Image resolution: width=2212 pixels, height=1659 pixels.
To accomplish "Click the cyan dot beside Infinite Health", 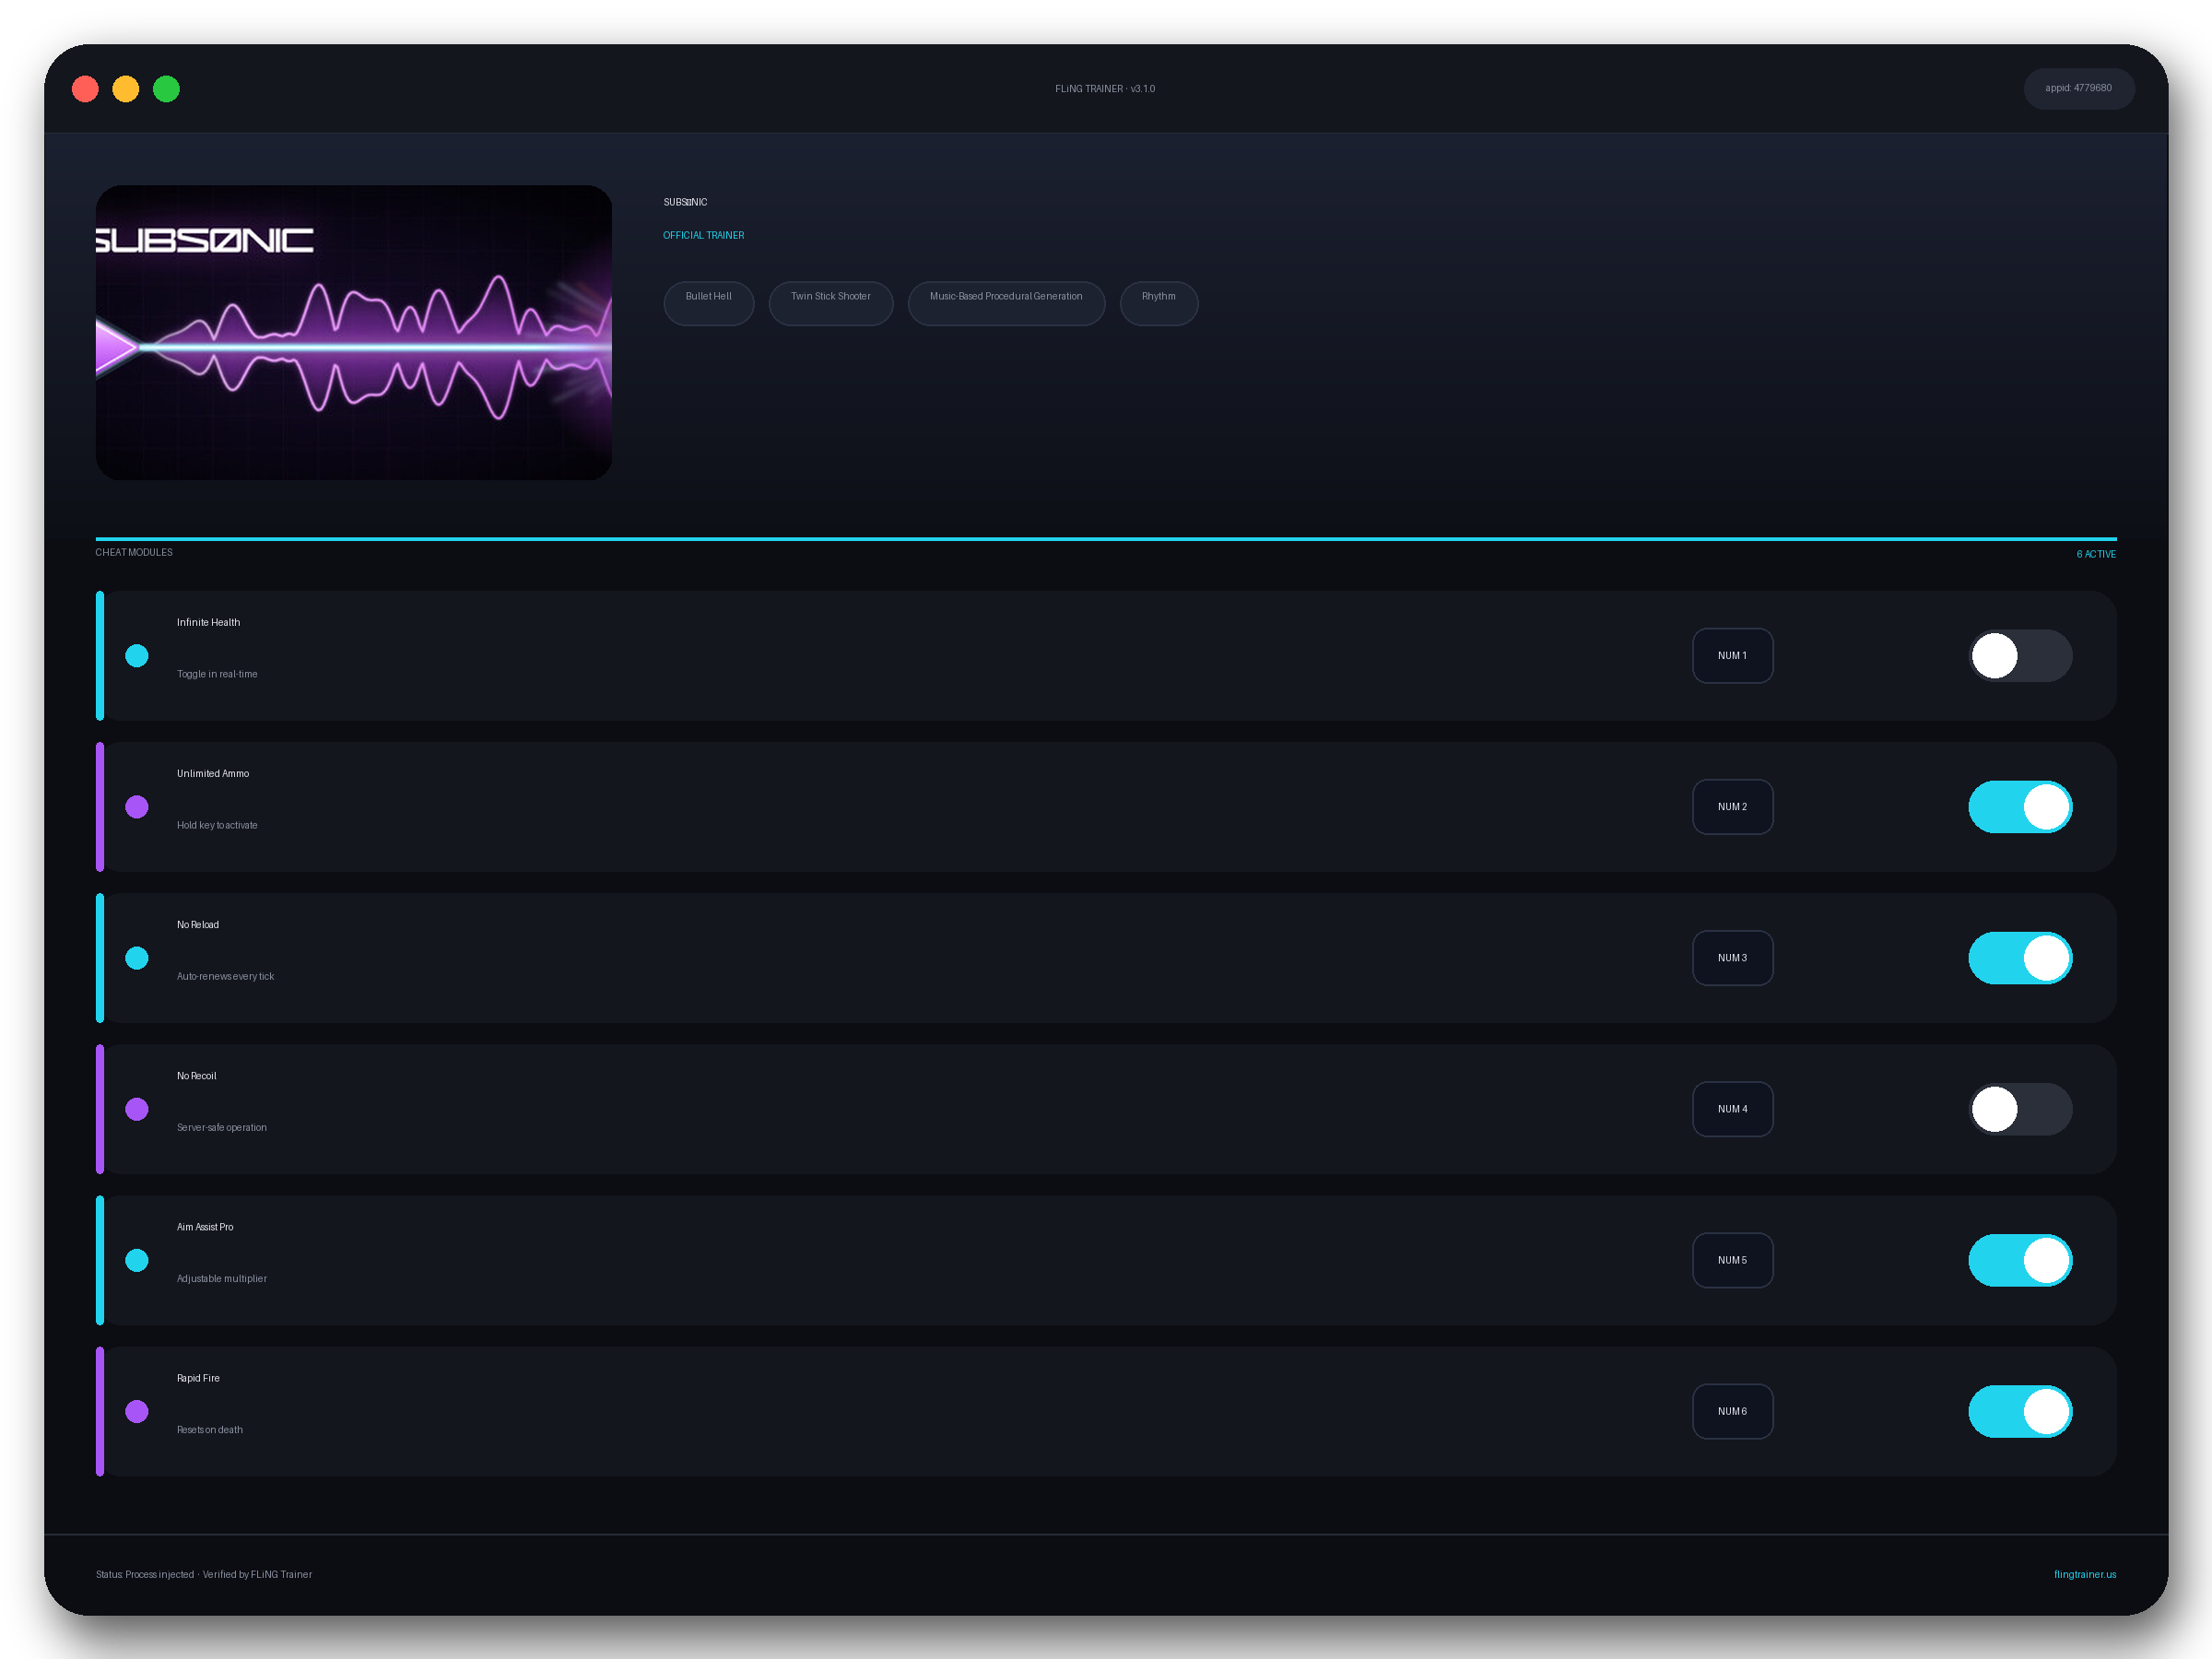I will (x=137, y=656).
